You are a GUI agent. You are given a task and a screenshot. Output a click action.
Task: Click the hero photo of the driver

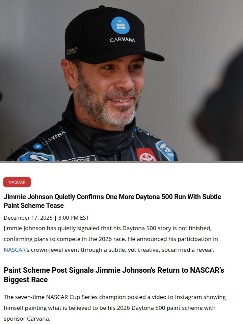[x=122, y=81]
